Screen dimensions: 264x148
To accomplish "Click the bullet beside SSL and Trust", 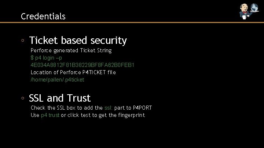I will pyautogui.click(x=23, y=98).
